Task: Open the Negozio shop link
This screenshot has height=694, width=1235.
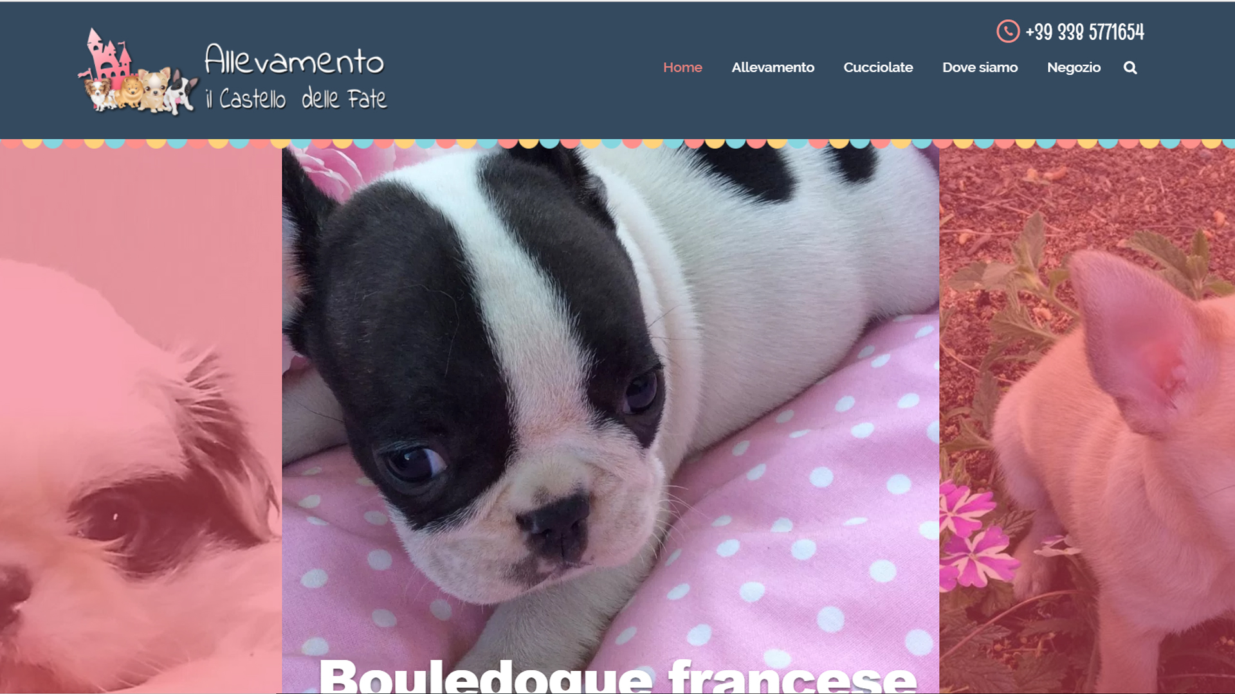Action: tap(1074, 67)
